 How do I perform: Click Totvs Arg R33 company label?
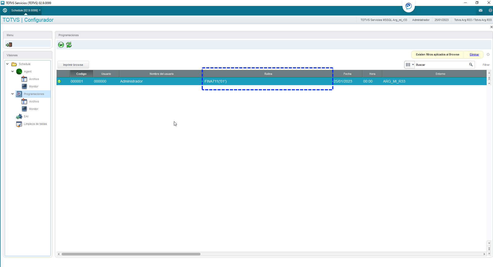(473, 20)
